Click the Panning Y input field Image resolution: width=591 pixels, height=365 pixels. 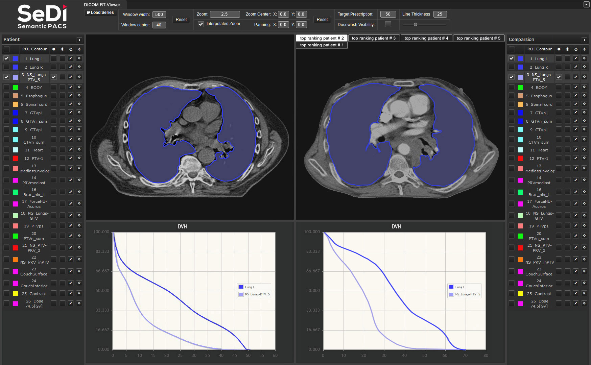(x=301, y=25)
